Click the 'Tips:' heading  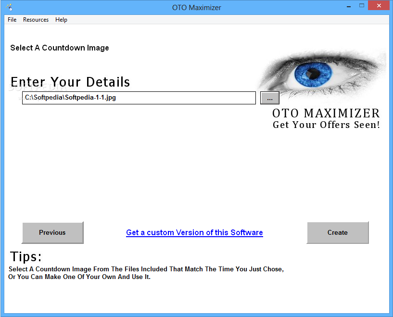(x=25, y=256)
